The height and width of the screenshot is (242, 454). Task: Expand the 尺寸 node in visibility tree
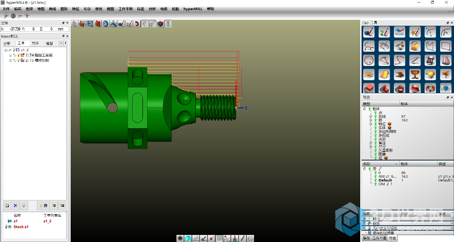pos(371,147)
